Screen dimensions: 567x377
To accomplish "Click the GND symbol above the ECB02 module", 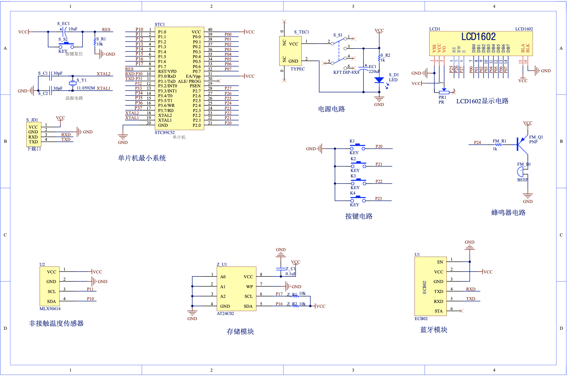I will (469, 246).
